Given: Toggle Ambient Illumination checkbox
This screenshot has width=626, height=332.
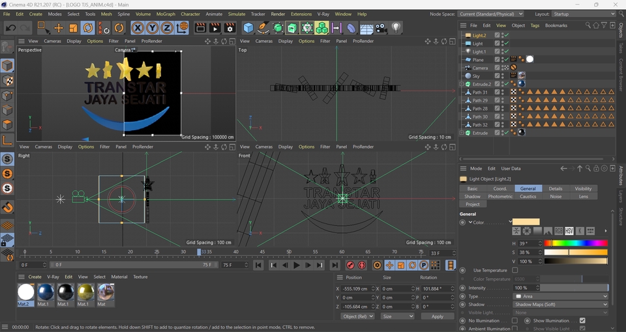Looking at the screenshot, I should point(514,329).
